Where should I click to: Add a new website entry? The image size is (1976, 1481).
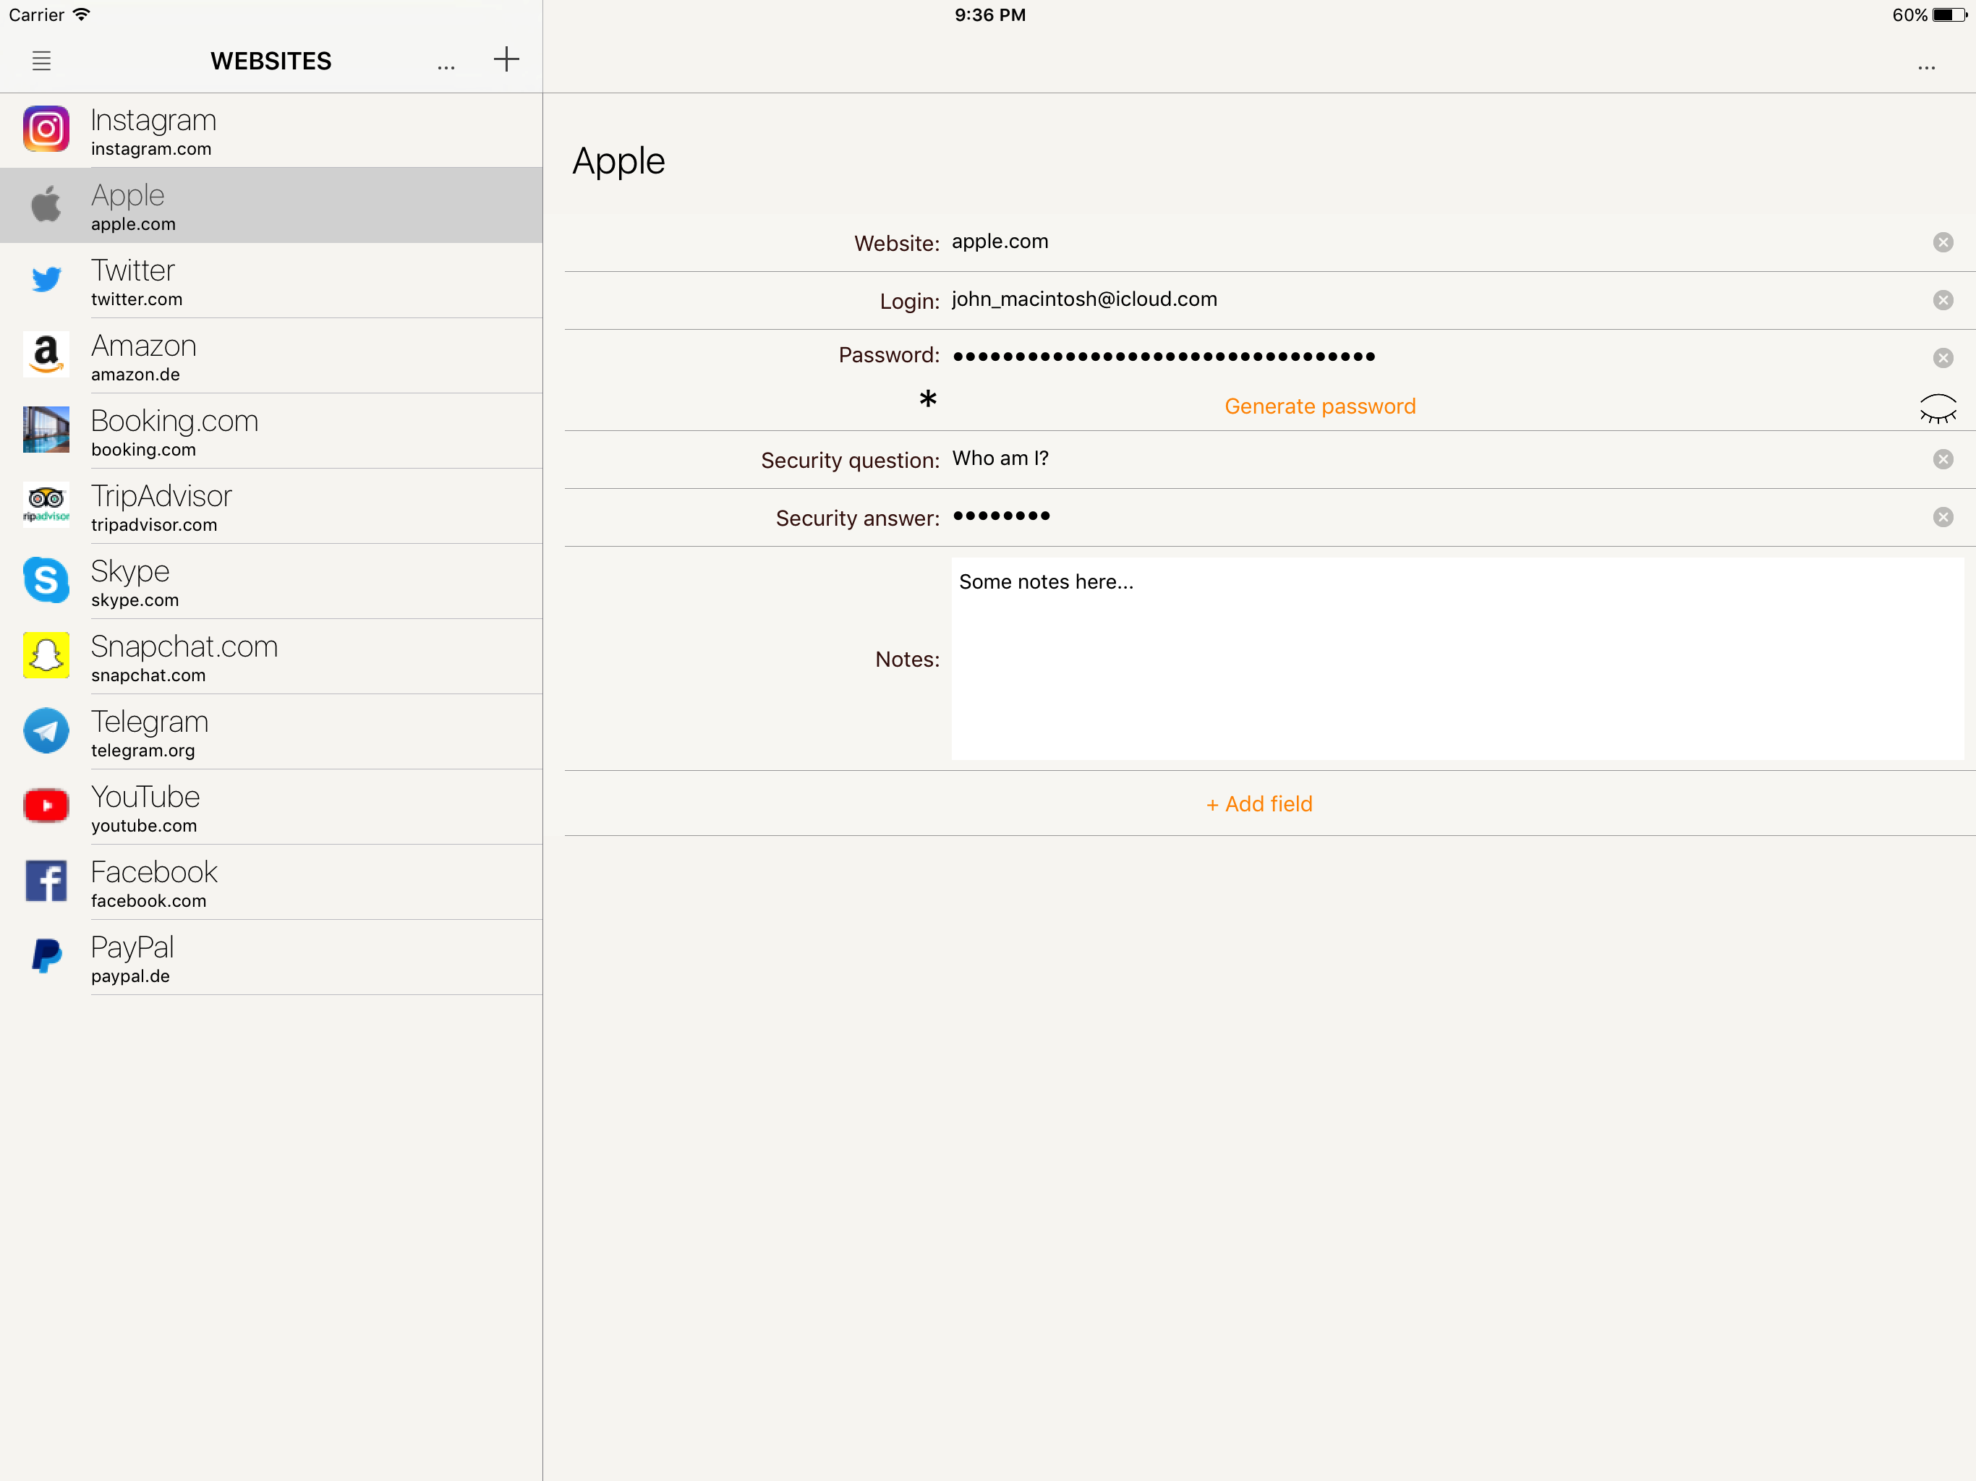[x=506, y=60]
